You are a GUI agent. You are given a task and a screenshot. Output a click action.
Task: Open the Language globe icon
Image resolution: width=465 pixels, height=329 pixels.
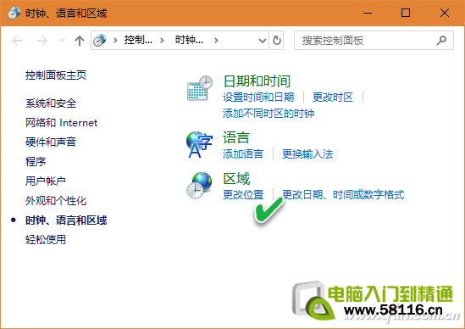(200, 144)
